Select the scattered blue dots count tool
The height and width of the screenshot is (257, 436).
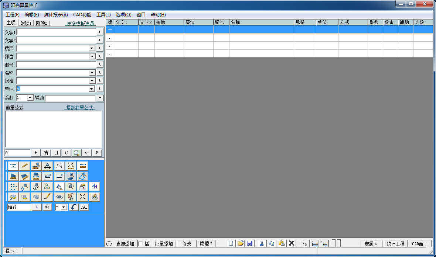pyautogui.click(x=13, y=187)
